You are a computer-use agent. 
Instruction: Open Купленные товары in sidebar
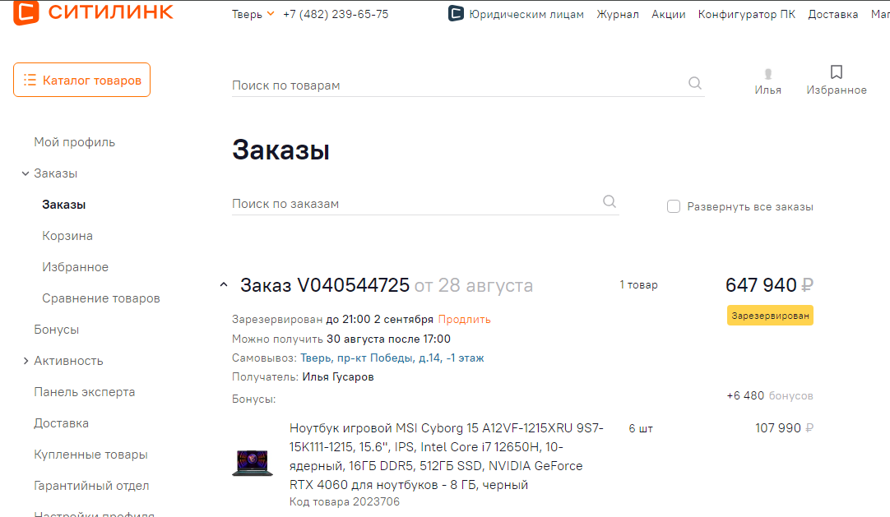click(90, 454)
